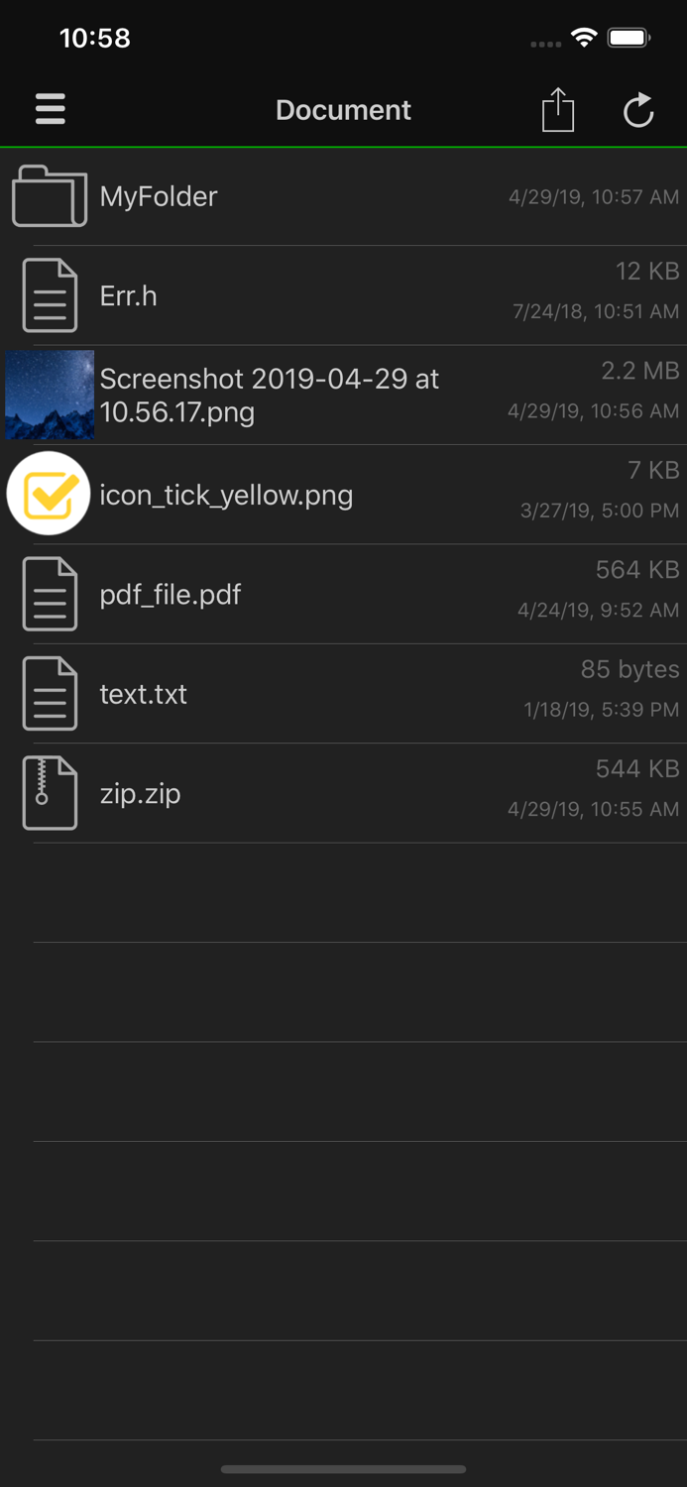Image resolution: width=687 pixels, height=1487 pixels.
Task: Tap the Wi-Fi icon in the status bar
Action: [x=583, y=37]
